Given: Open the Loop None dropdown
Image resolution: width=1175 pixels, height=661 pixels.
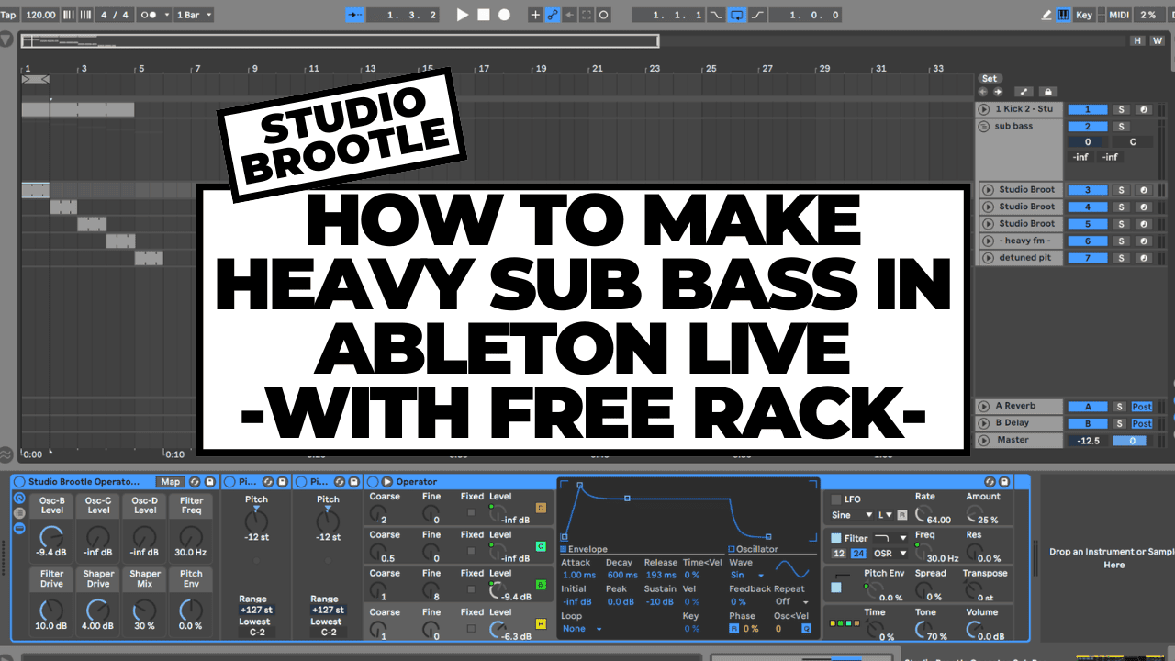Looking at the screenshot, I should click(582, 629).
